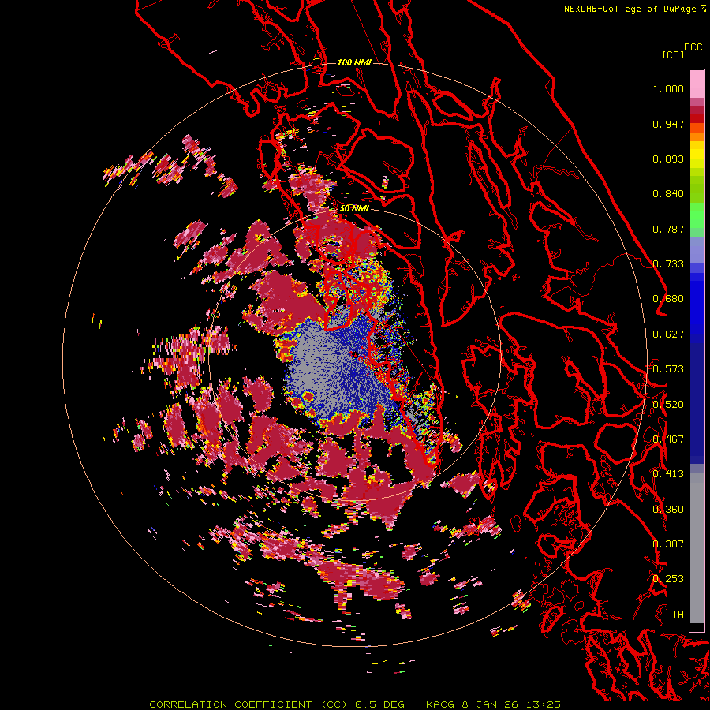Select the 0.573 scale value

coord(668,369)
